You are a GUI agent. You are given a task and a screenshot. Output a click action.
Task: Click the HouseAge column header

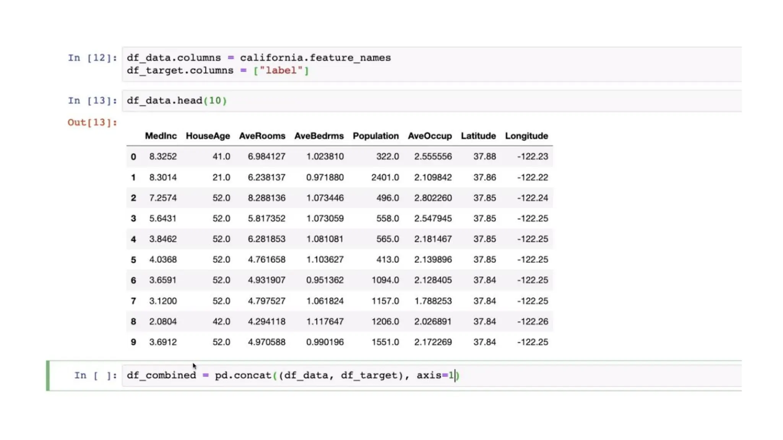coord(208,136)
